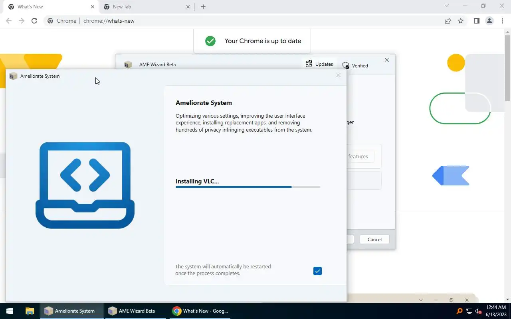Close the Ameliorate System window
The width and height of the screenshot is (511, 319).
[339, 75]
